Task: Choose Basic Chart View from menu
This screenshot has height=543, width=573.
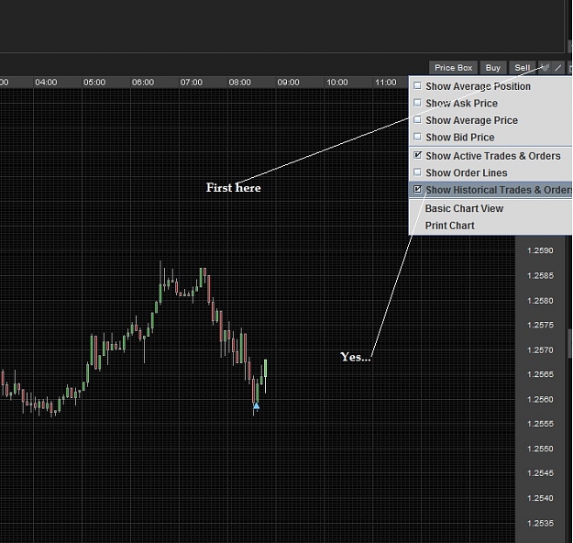Action: click(464, 208)
